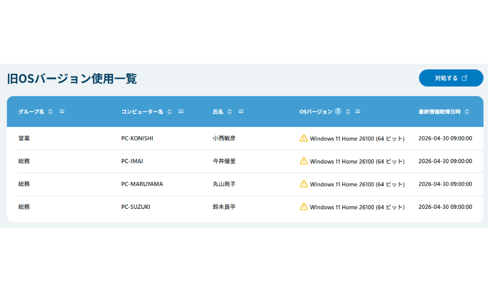The height and width of the screenshot is (292, 488).
Task: Sort by 最終情報取得日時 column arrows
Action: [x=467, y=112]
